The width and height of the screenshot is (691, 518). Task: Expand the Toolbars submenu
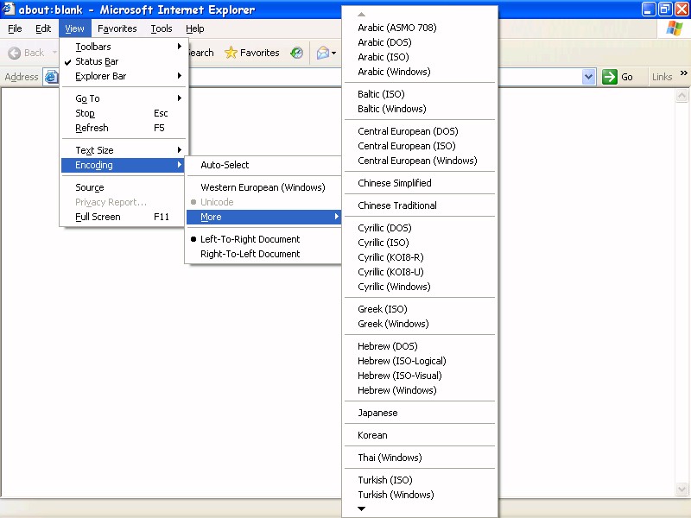click(x=123, y=47)
